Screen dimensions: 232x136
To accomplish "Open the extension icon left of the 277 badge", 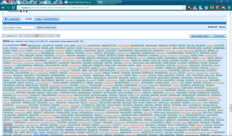I will tap(200, 8).
